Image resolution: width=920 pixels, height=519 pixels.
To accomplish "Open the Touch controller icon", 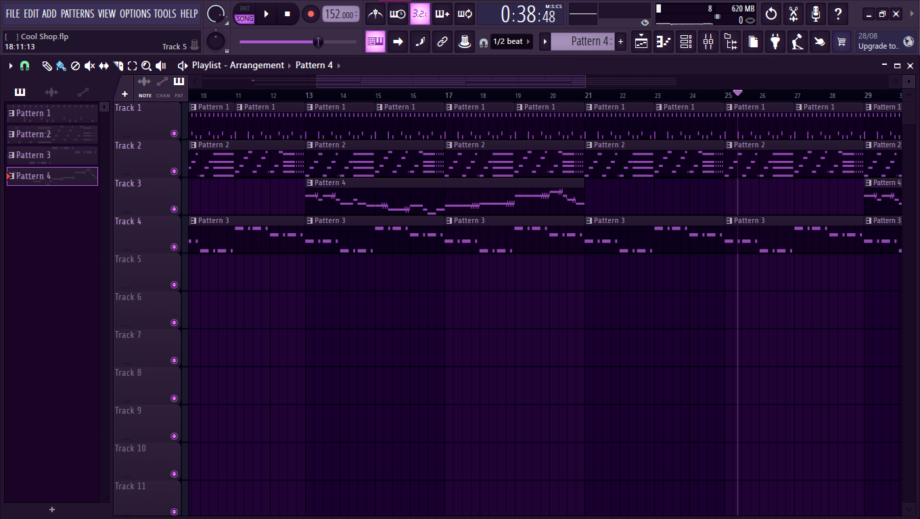I will [820, 42].
